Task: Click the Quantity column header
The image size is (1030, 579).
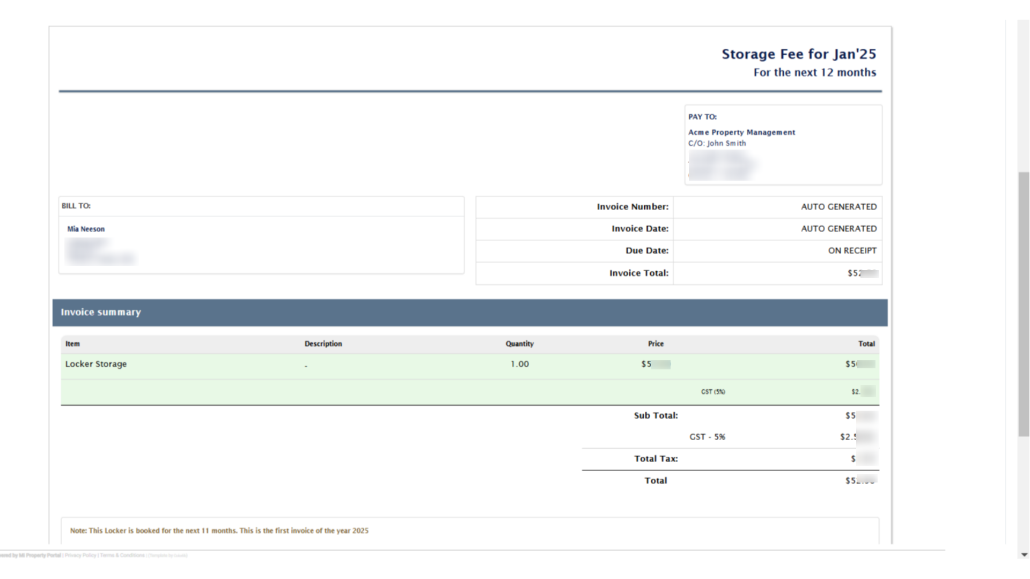Action: coord(519,344)
